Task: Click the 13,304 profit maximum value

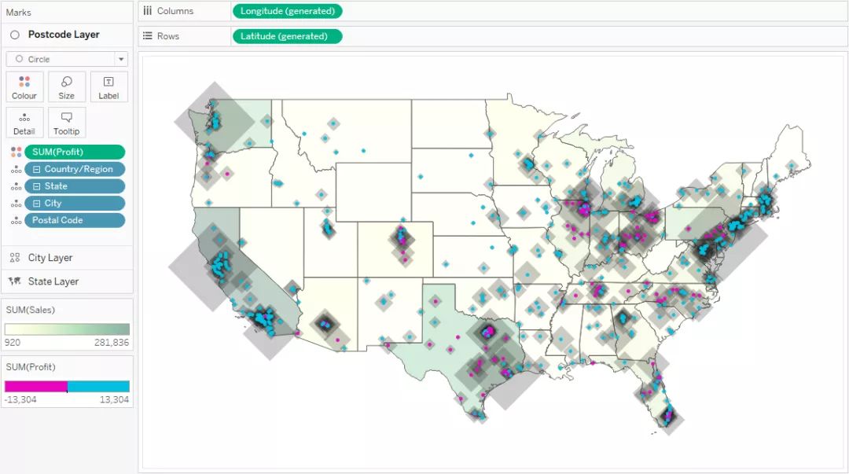Action: (x=114, y=400)
